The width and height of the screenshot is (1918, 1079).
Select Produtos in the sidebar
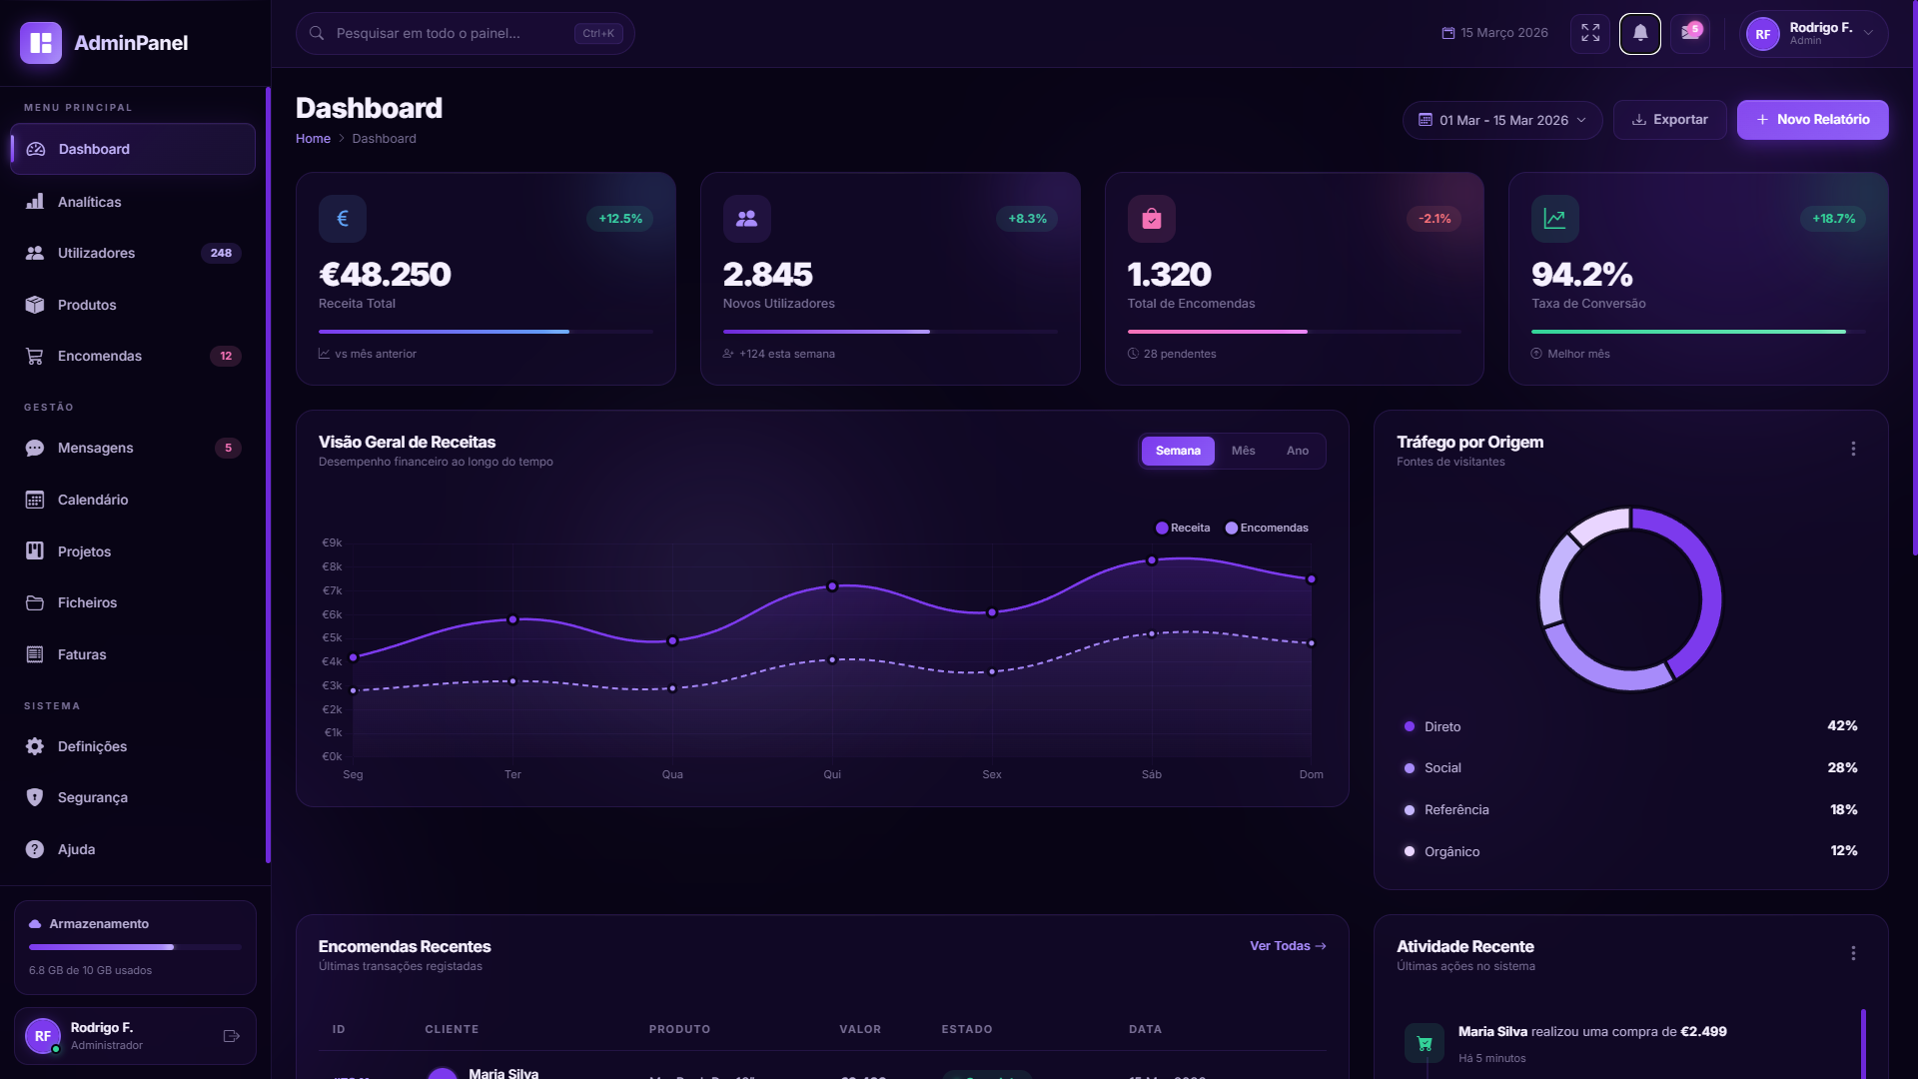click(87, 305)
